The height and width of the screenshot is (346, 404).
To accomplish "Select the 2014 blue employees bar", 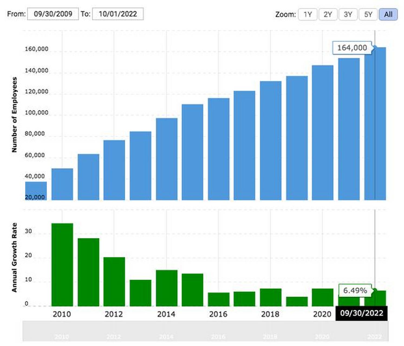I will point(167,159).
